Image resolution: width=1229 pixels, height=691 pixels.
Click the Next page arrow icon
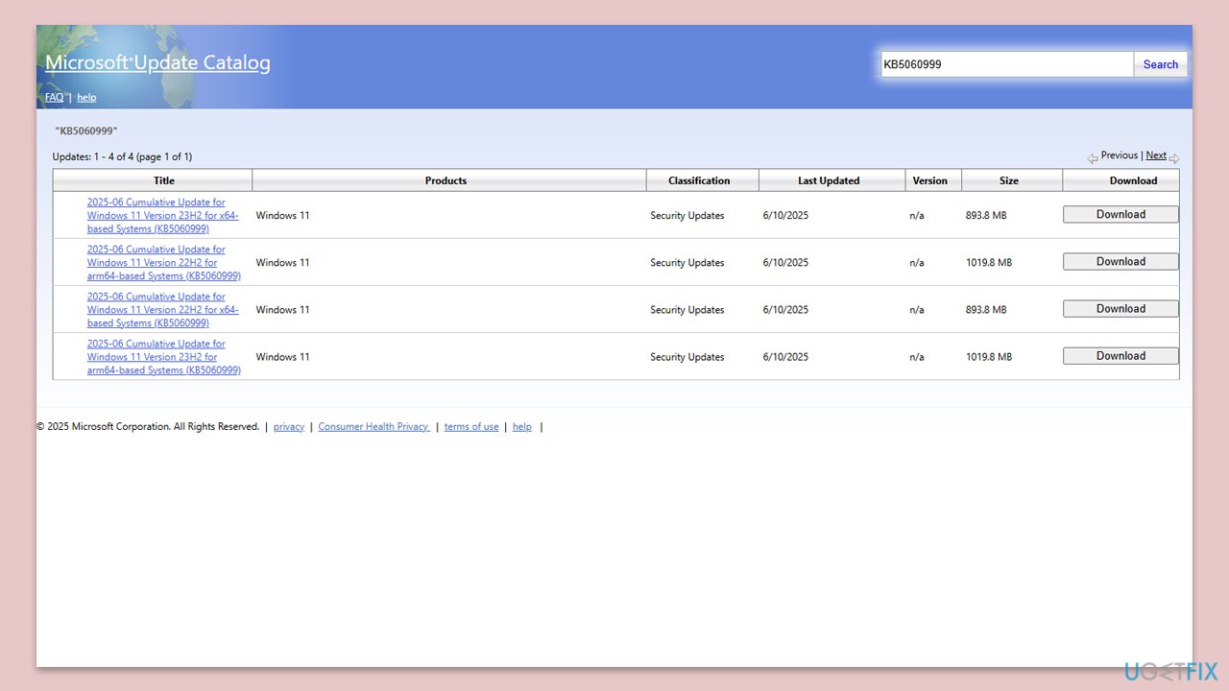(1174, 158)
